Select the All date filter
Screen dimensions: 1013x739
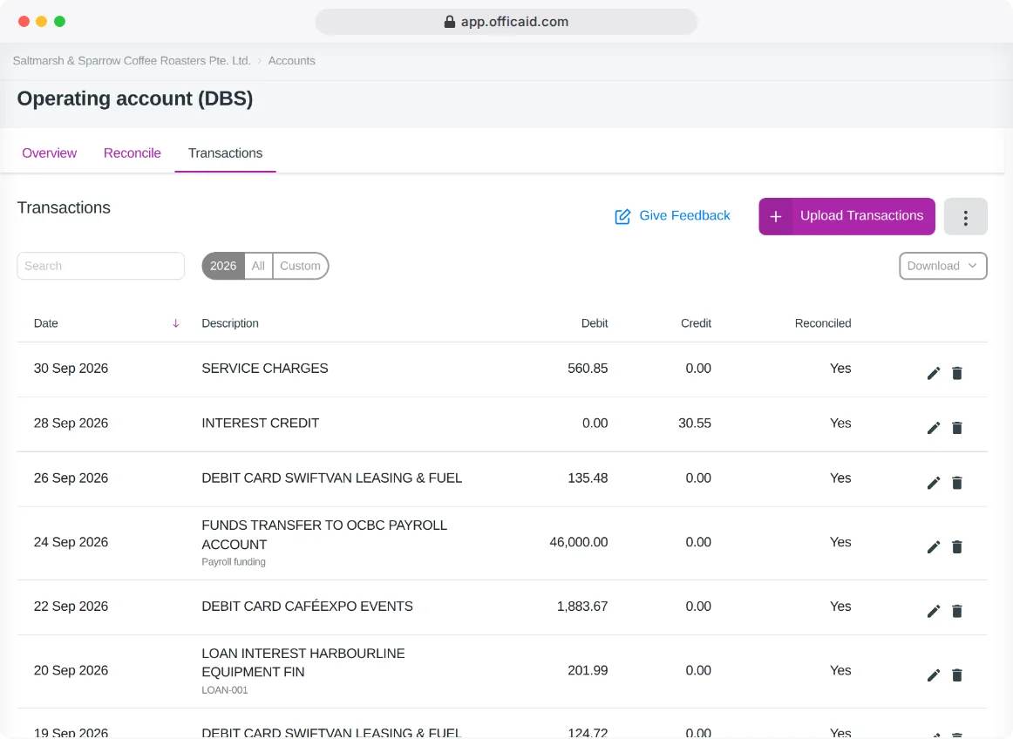coord(258,266)
